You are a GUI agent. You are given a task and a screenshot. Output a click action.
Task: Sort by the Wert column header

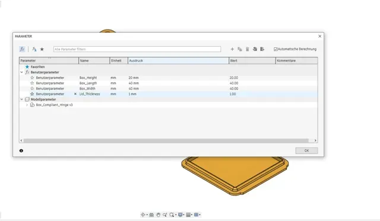click(x=252, y=60)
